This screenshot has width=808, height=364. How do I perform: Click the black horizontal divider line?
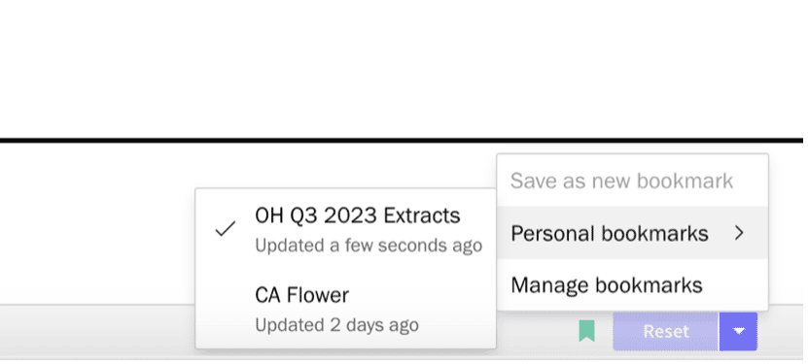pyautogui.click(x=402, y=140)
